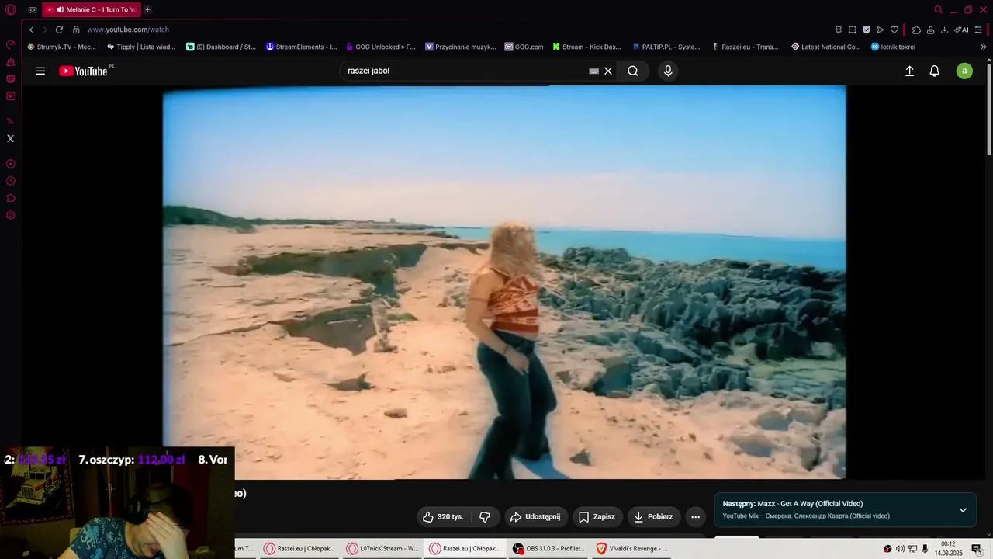
Task: Open Opera ad blocker shield
Action: pyautogui.click(x=867, y=30)
